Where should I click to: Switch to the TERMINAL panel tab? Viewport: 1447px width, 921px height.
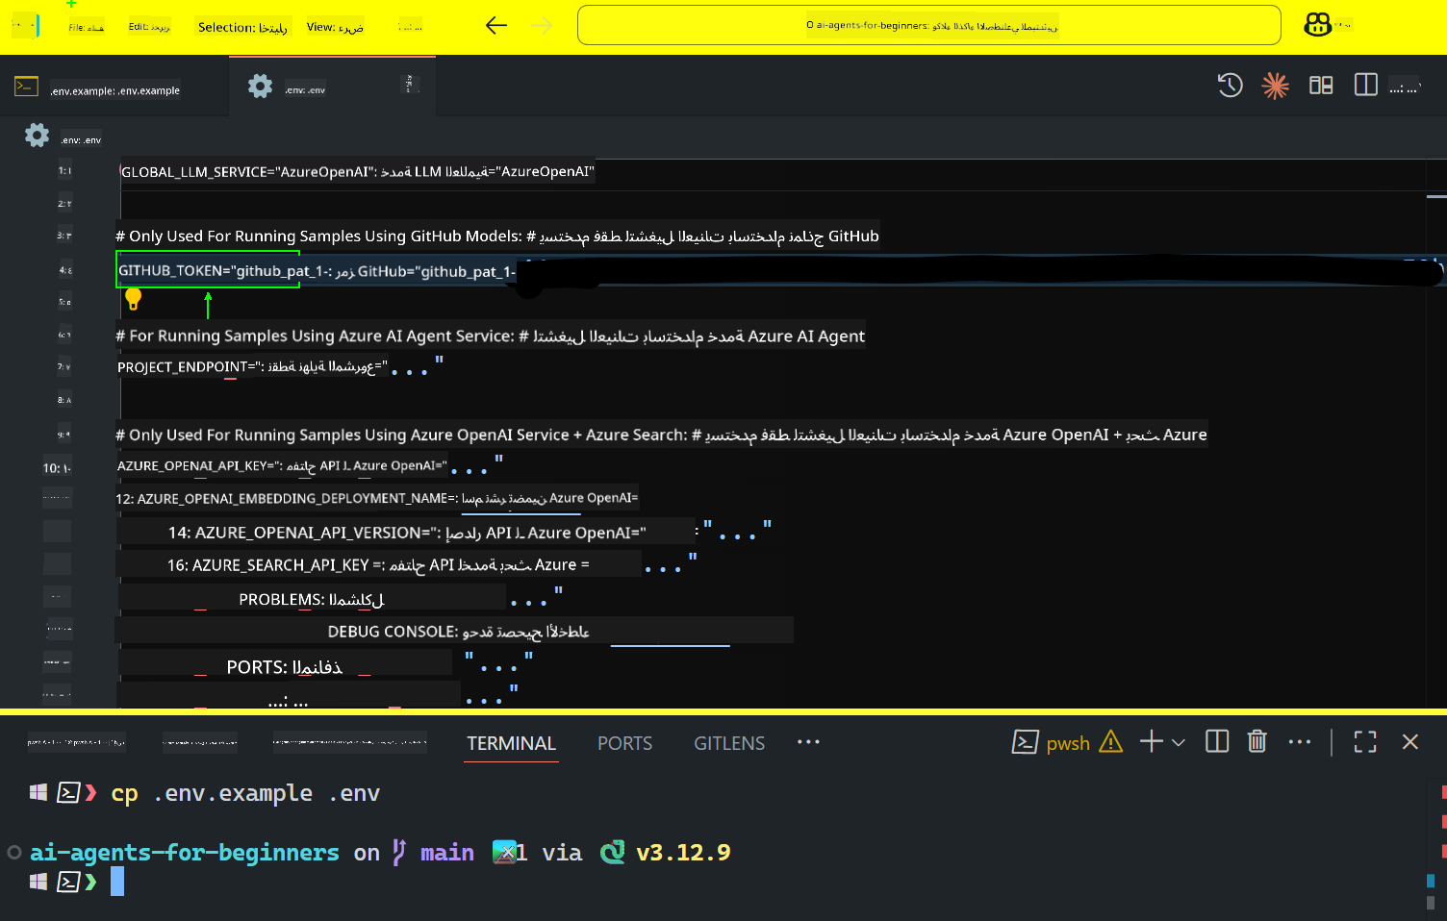[x=511, y=743]
